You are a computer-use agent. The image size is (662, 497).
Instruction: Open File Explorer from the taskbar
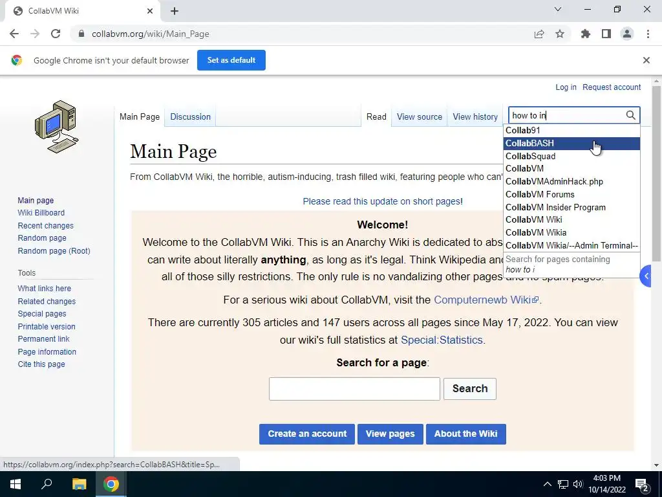79,484
